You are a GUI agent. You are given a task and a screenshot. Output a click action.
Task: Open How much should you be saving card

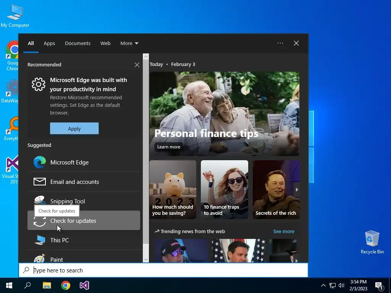[x=173, y=190]
